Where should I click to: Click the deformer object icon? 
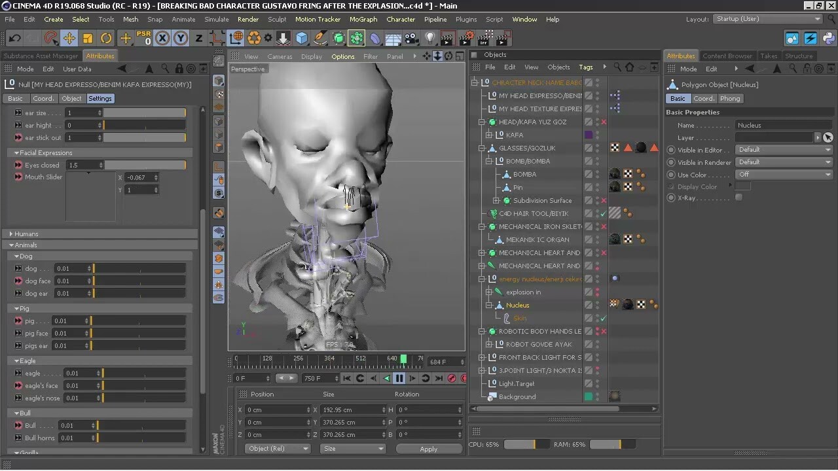tap(375, 39)
